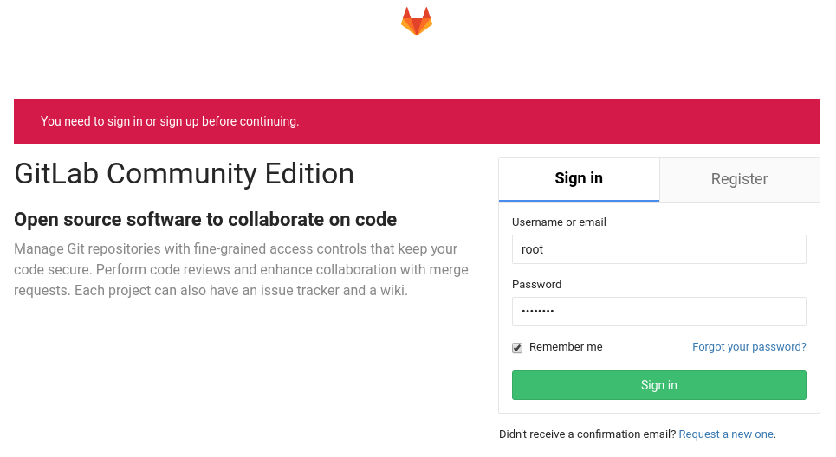Follow the Forgot your password link
The image size is (836, 457).
pyautogui.click(x=749, y=347)
